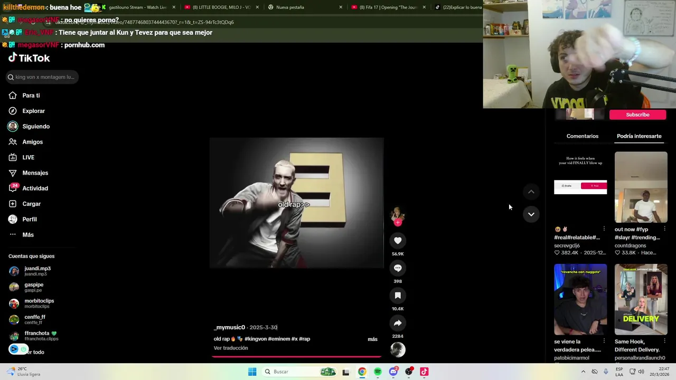This screenshot has width=676, height=380.
Task: Click the TikTok logo
Action: (x=29, y=58)
